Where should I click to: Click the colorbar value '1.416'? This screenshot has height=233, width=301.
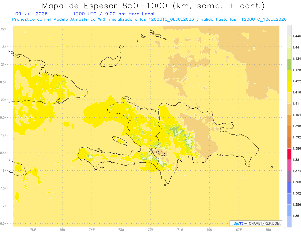click(296, 92)
